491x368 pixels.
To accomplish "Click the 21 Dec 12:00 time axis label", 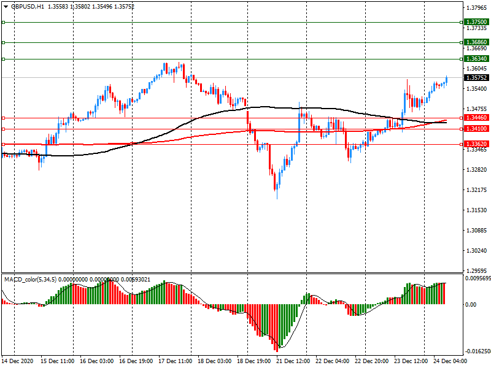I will 294,361.
